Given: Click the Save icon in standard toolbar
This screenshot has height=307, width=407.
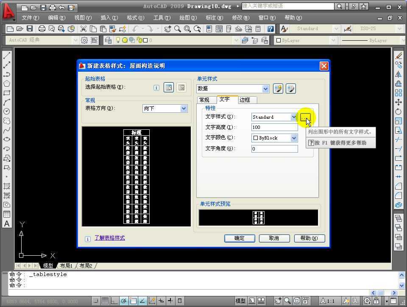Looking at the screenshot, I should click(x=30, y=28).
